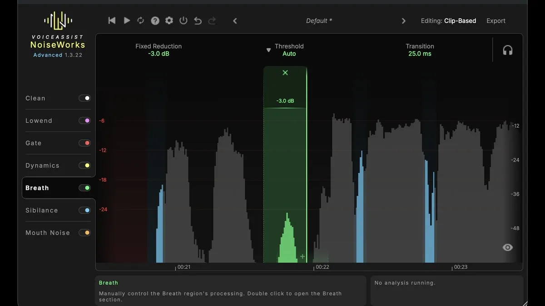Click the Transition 25.0 ms value
The width and height of the screenshot is (545, 306).
(420, 54)
